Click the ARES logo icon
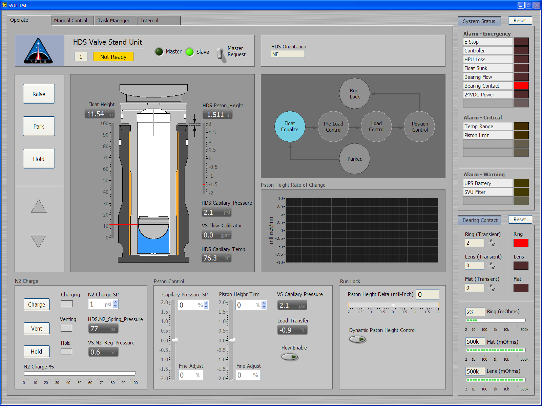Viewport: 542px width, 406px height. click(39, 51)
